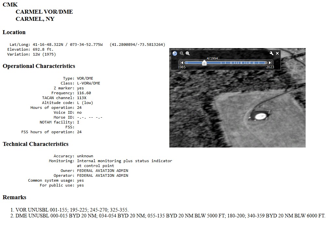The image size is (331, 232).
Task: Click the Altitude code L (low)
Action: click(85, 103)
